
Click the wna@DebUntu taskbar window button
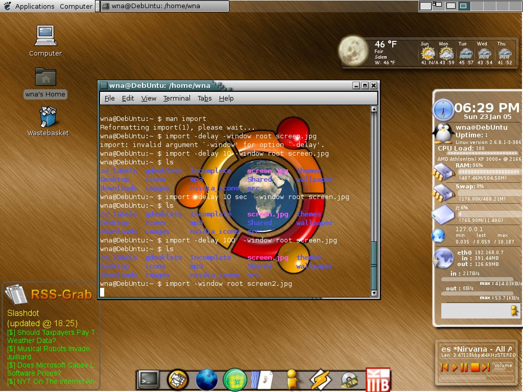(x=165, y=6)
